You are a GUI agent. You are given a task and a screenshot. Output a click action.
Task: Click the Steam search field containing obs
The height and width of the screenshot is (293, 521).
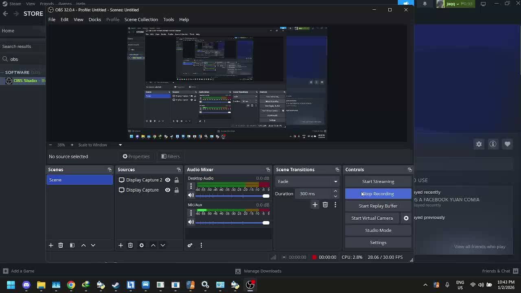pyautogui.click(x=24, y=59)
